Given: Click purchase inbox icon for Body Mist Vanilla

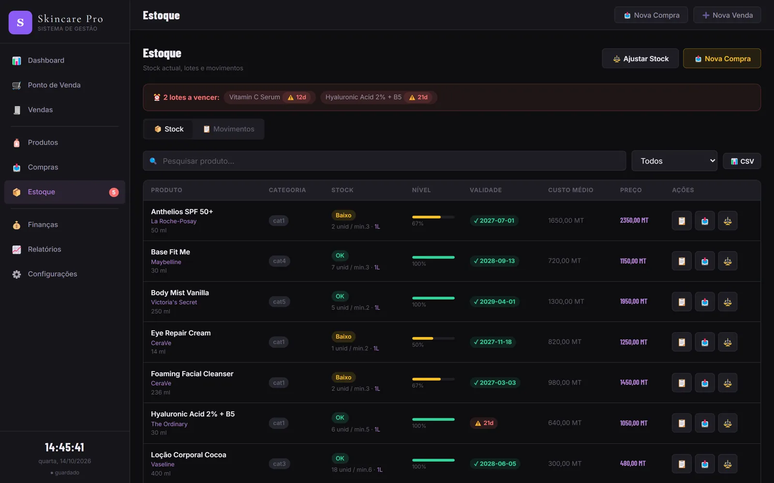Looking at the screenshot, I should pos(705,302).
